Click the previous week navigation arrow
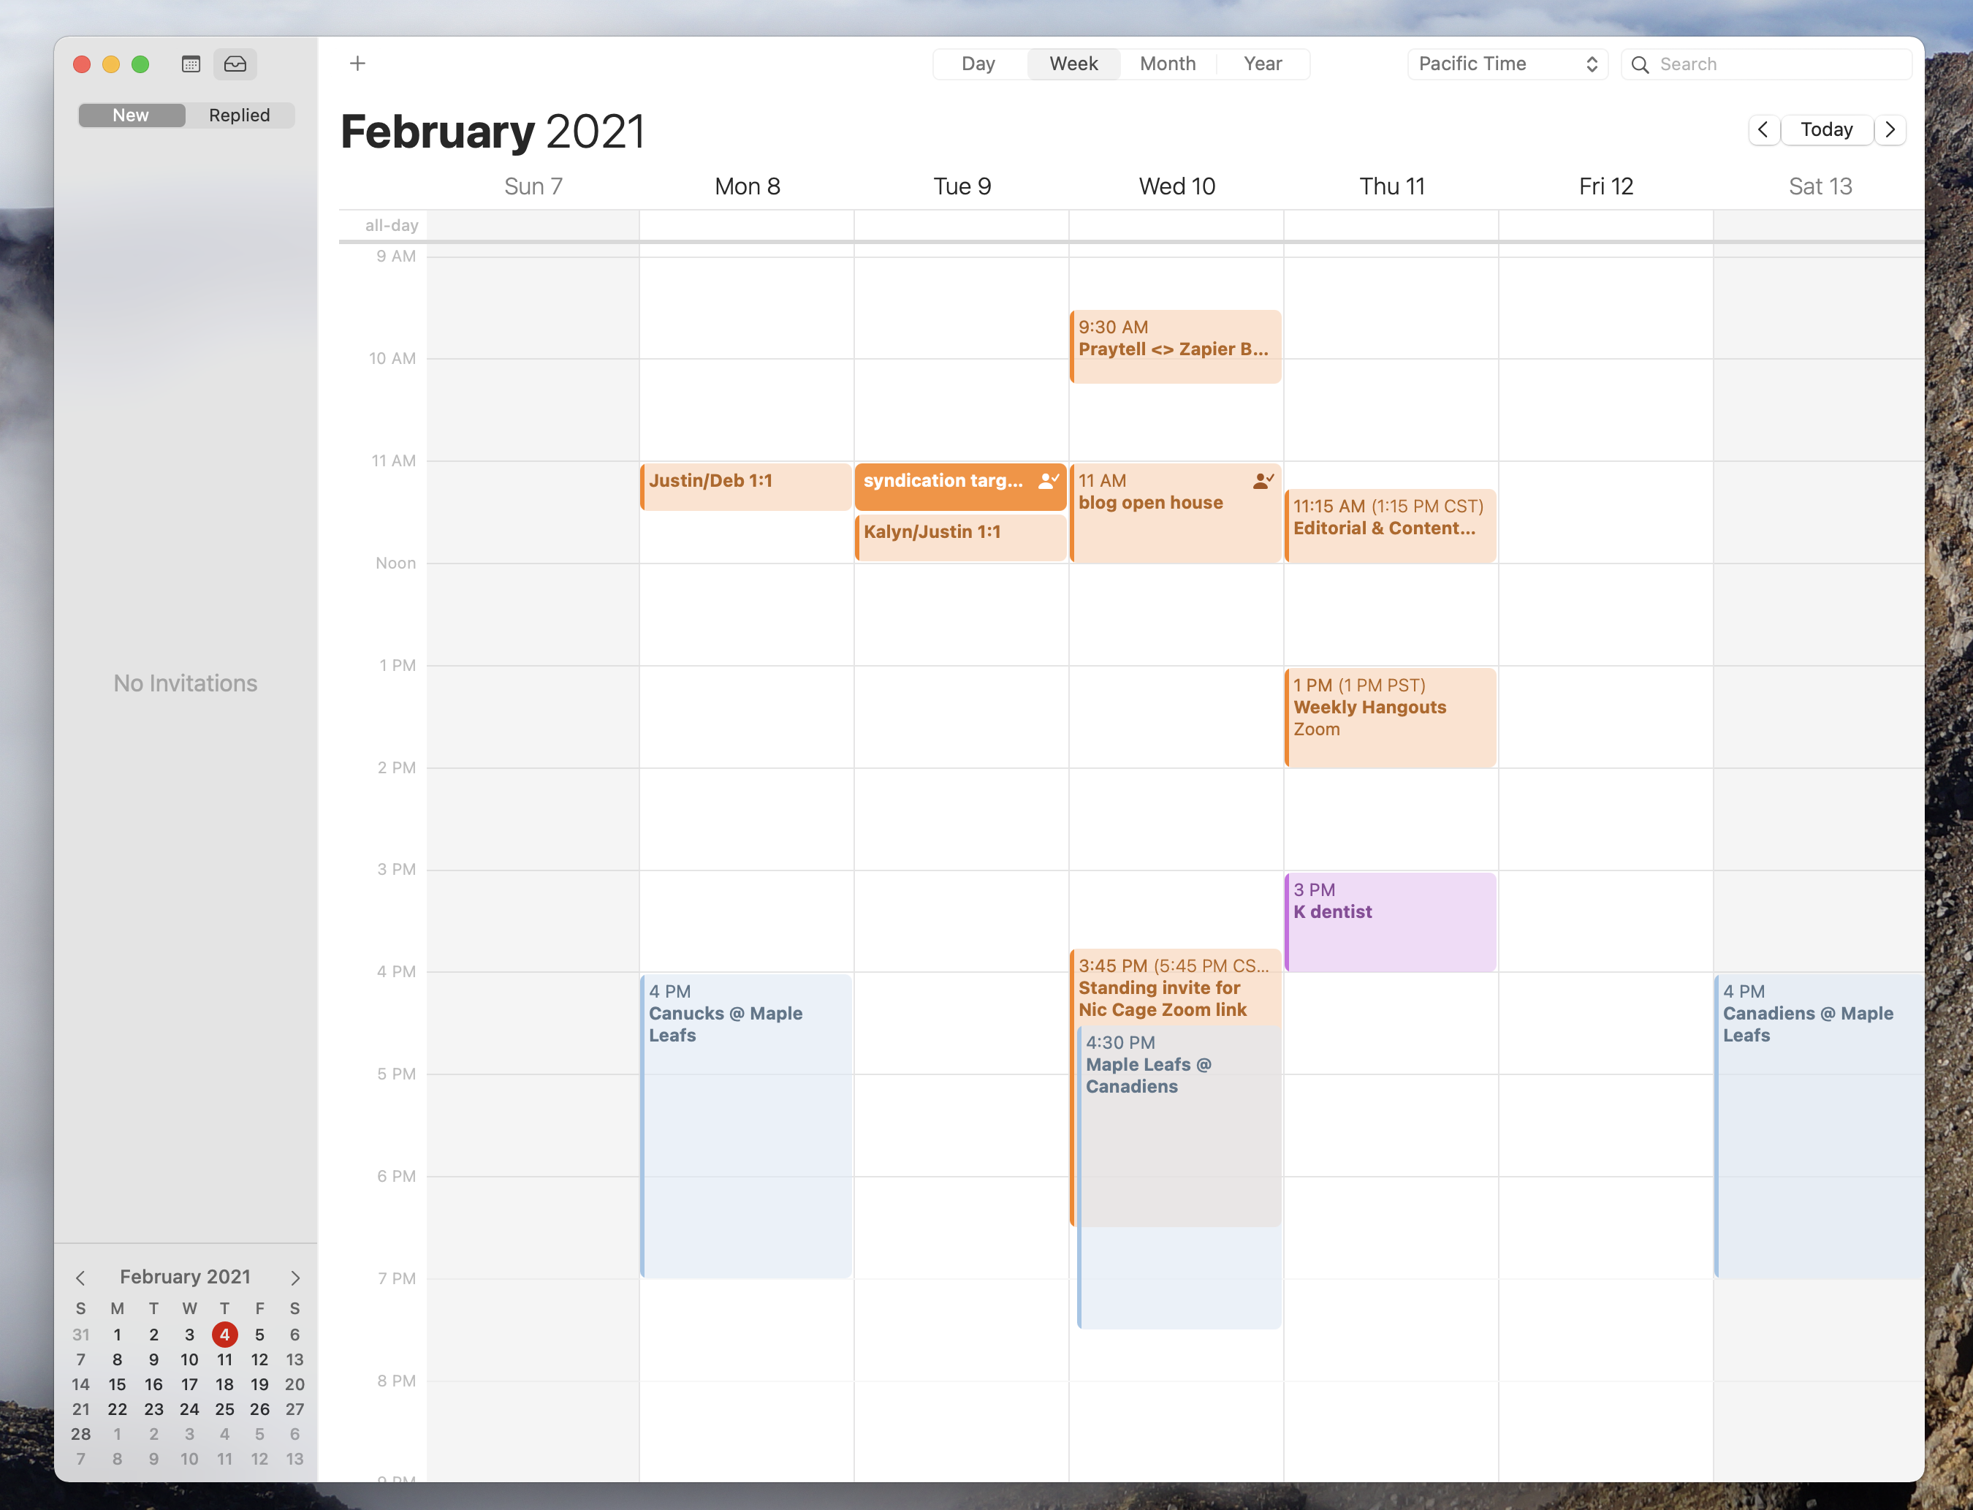 [1764, 129]
